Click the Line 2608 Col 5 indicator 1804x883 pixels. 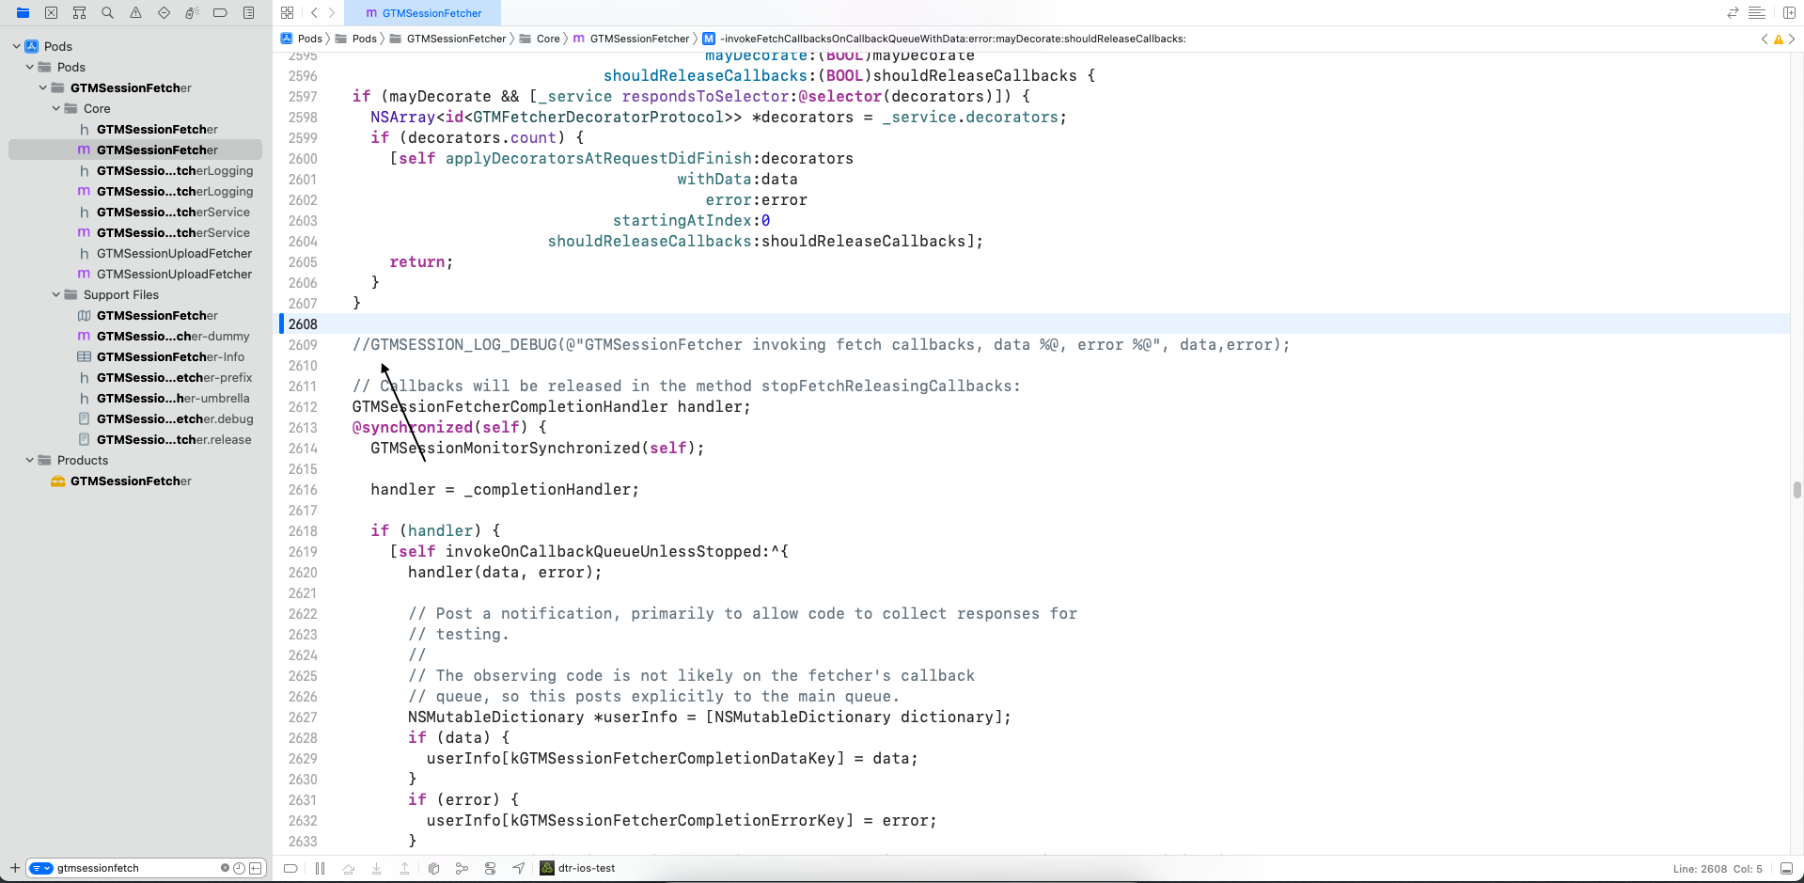pyautogui.click(x=1718, y=869)
